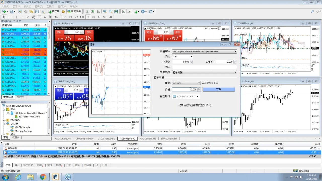
Task: Click SELL on the CHFJPYpro chart panel
Action: click(x=59, y=90)
